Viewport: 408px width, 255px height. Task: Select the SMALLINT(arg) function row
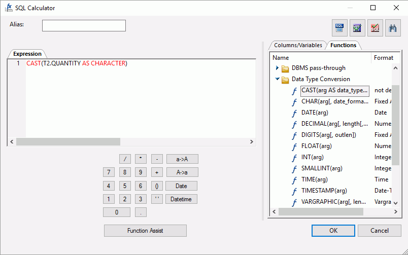tap(322, 169)
